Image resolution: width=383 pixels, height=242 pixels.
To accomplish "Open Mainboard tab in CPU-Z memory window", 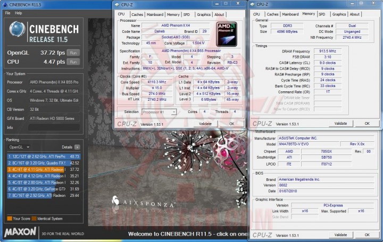I will (x=290, y=14).
